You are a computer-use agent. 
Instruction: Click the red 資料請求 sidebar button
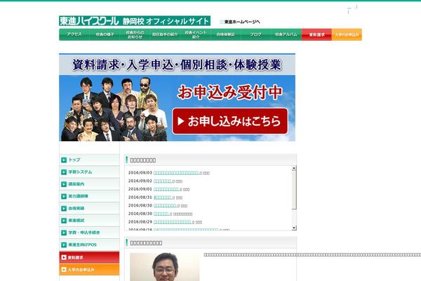click(89, 257)
